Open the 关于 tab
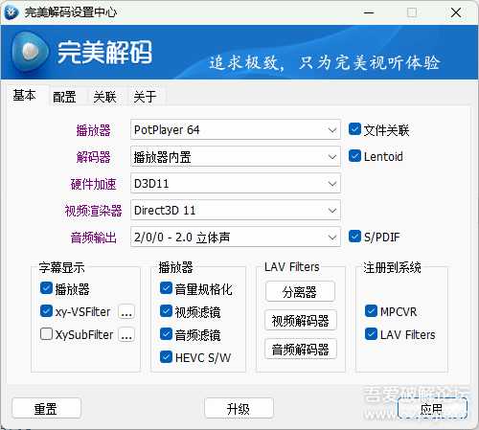The height and width of the screenshot is (430, 479). (x=145, y=97)
